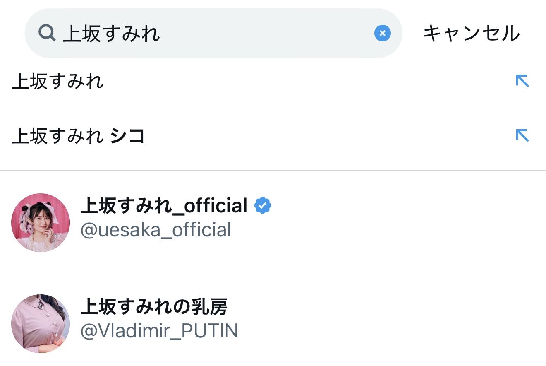Select the first 上坂すみれ search suggestion

[x=58, y=81]
